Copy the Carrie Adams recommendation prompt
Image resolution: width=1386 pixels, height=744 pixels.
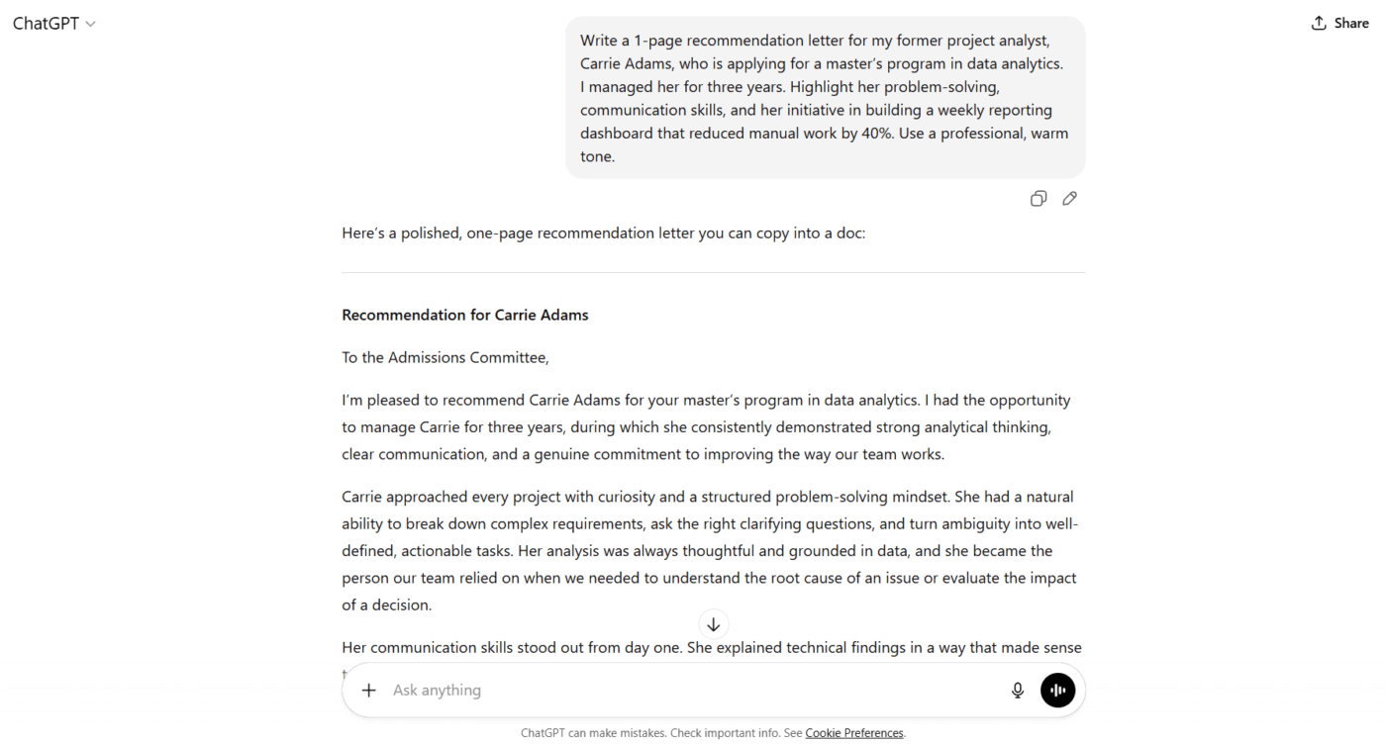pyautogui.click(x=1038, y=198)
